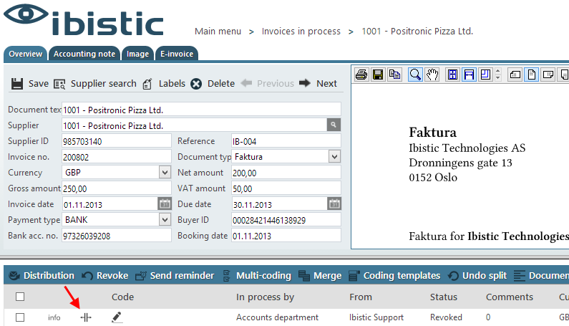This screenshot has height=326, width=569.
Task: Click Undo split
Action: [x=477, y=275]
